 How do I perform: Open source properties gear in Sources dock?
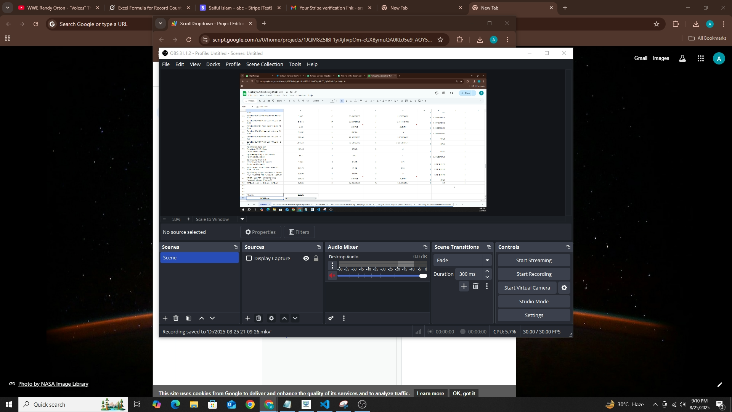pos(271,318)
